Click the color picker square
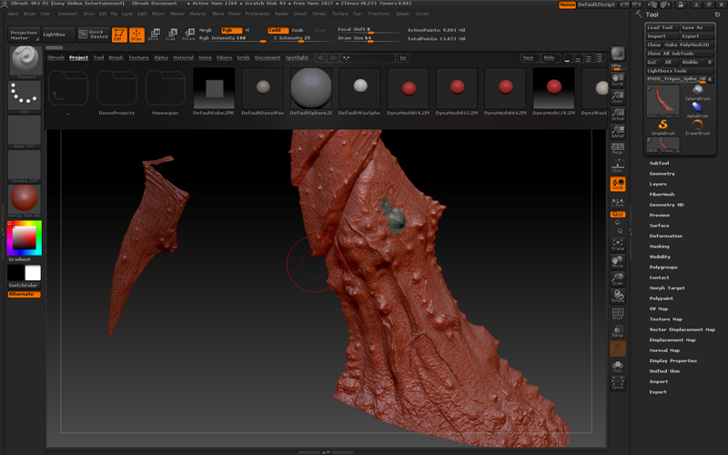This screenshot has width=728, height=455. (x=25, y=238)
